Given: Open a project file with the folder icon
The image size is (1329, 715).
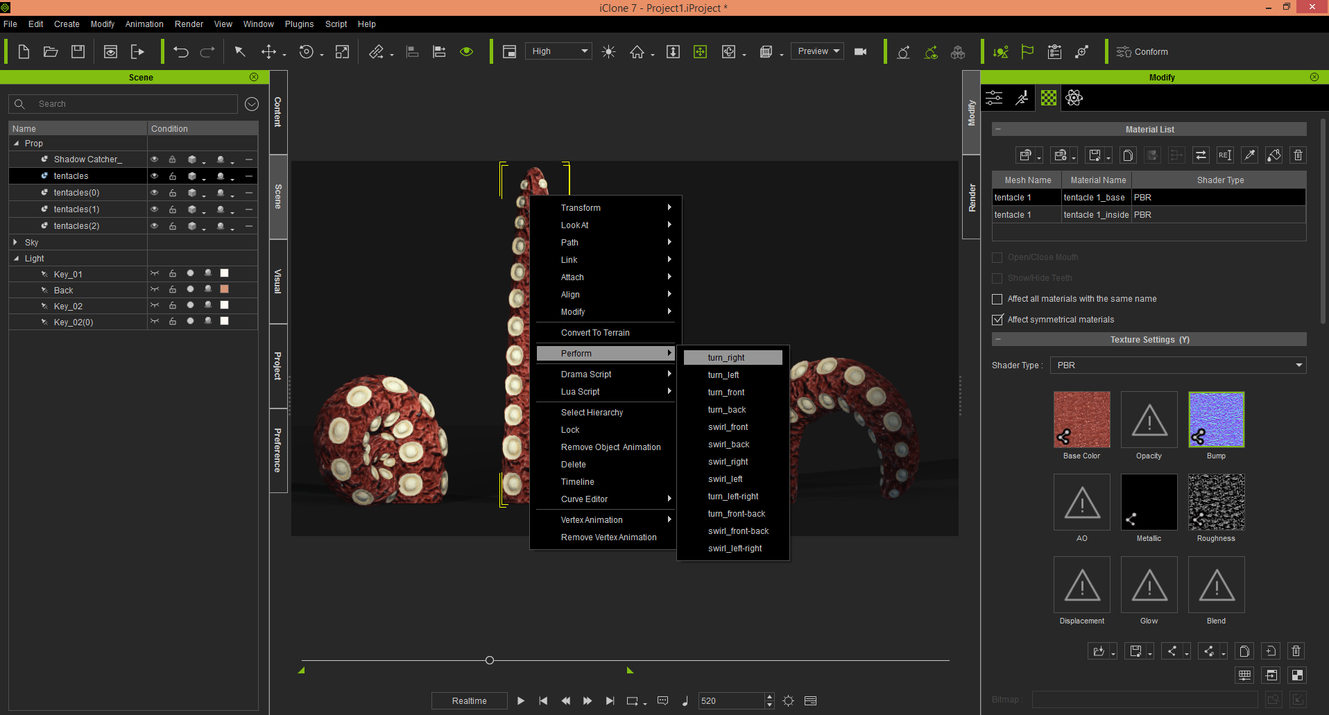Looking at the screenshot, I should point(51,51).
